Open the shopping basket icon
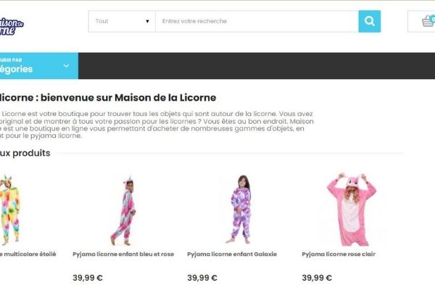The image size is (435, 290). [428, 21]
